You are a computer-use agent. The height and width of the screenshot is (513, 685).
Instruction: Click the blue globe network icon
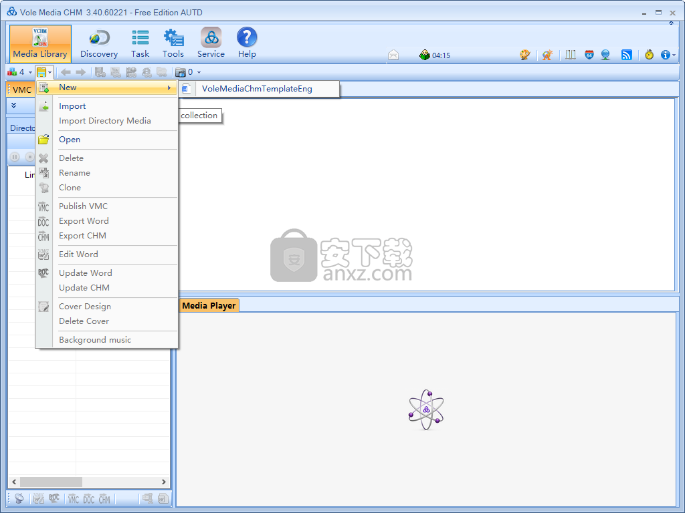pos(605,55)
